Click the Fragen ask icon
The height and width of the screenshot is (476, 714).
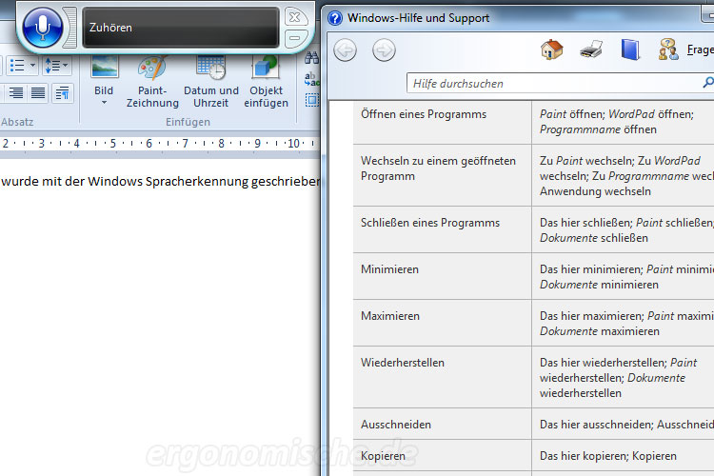click(668, 50)
